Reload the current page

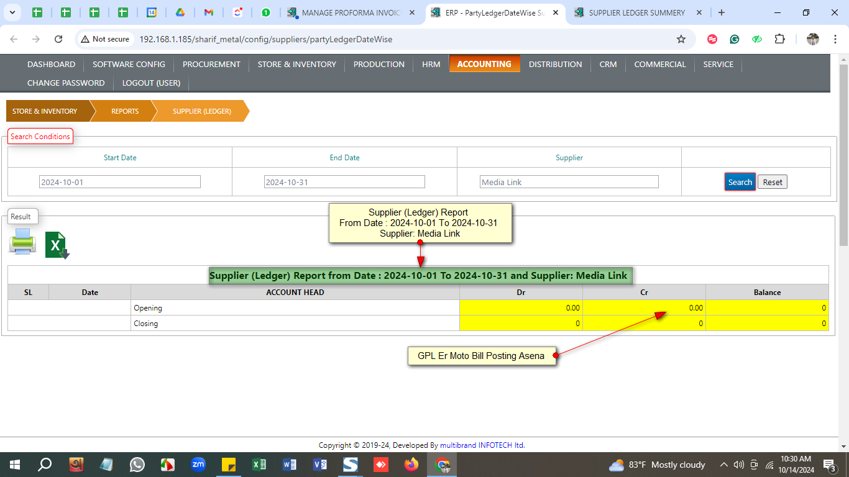[x=58, y=39]
